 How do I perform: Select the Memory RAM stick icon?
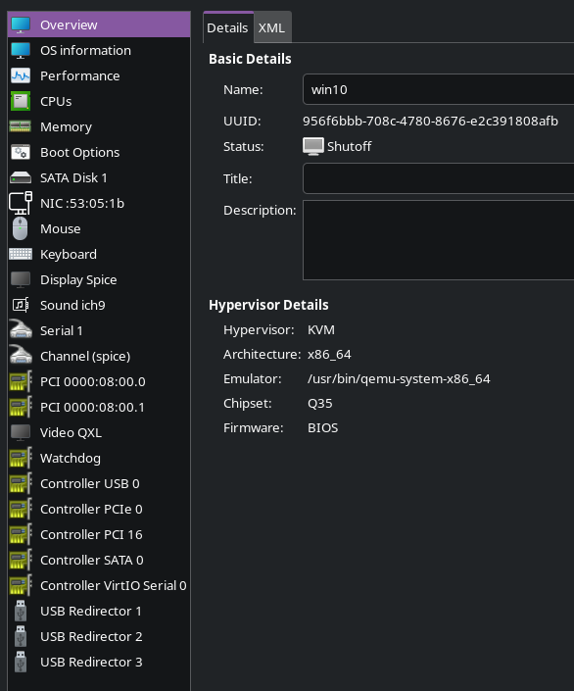(21, 126)
